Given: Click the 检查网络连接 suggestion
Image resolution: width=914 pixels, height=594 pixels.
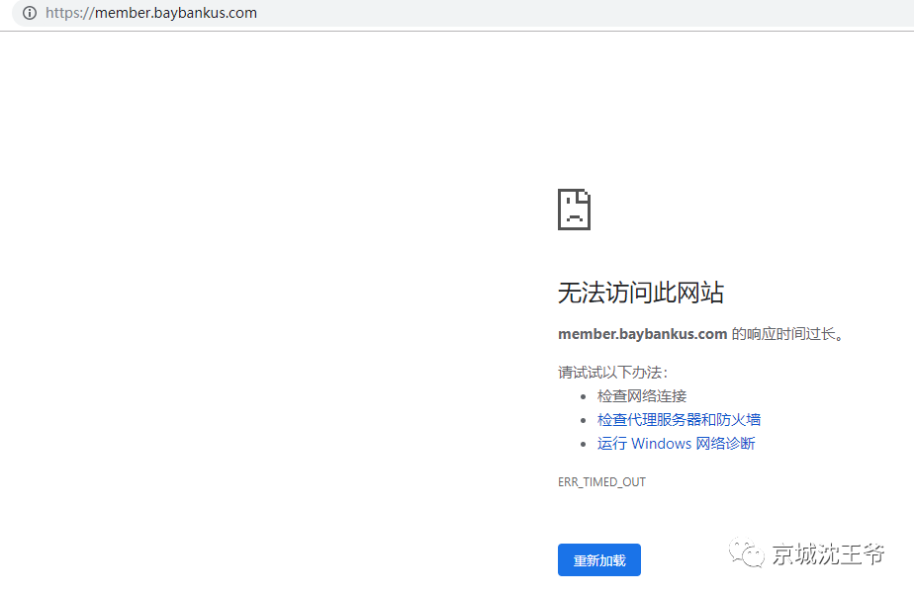Looking at the screenshot, I should click(x=641, y=395).
